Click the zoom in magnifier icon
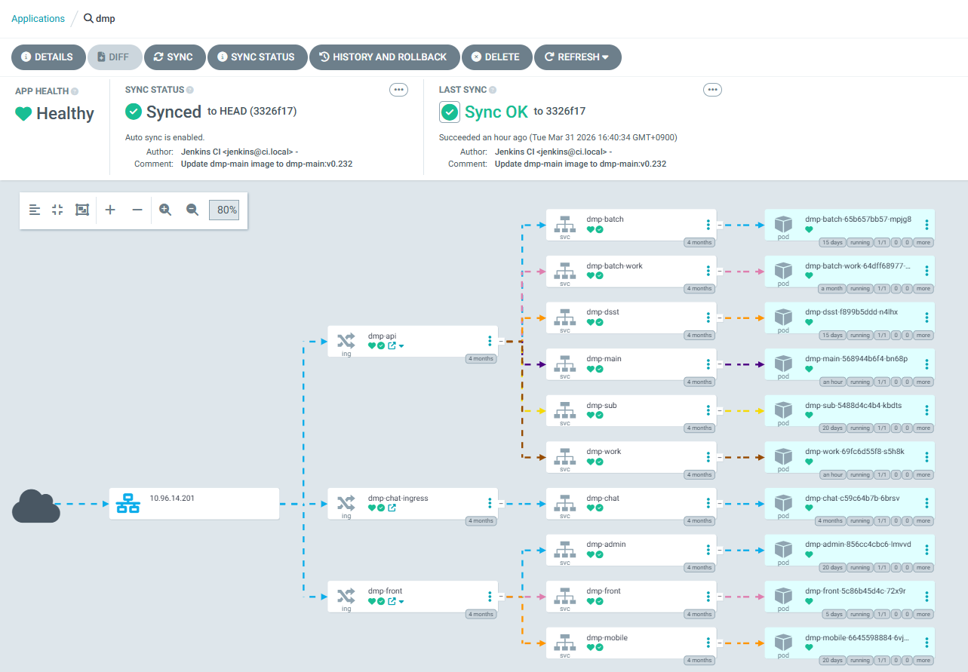Viewport: 968px width, 672px height. pyautogui.click(x=165, y=210)
